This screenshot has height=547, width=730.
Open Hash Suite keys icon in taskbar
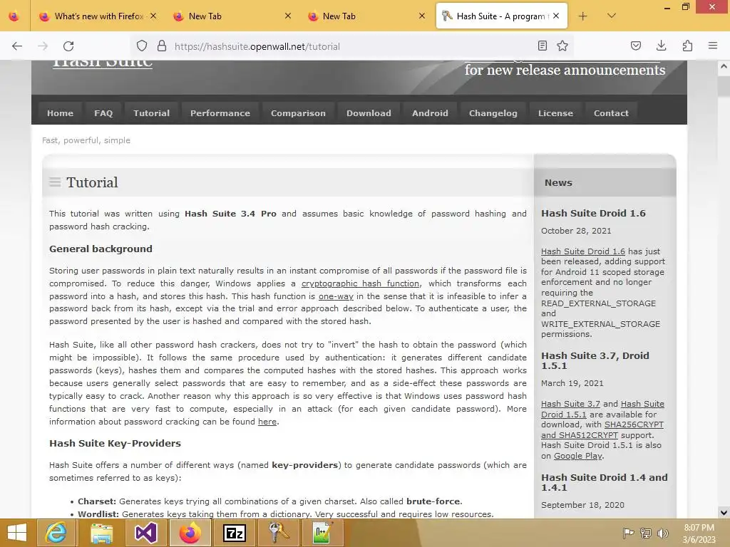(x=279, y=533)
